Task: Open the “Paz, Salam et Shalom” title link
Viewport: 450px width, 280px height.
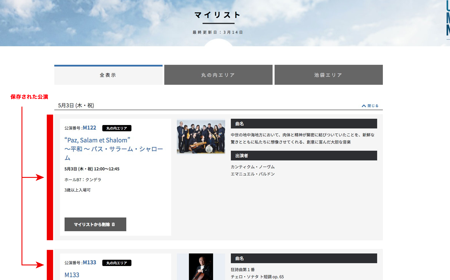Action: (114, 149)
